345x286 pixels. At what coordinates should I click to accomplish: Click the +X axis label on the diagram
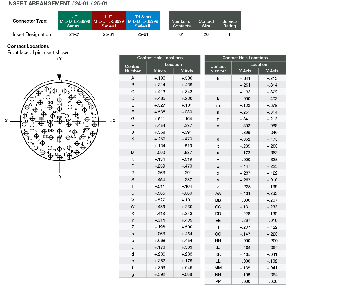coord(112,121)
